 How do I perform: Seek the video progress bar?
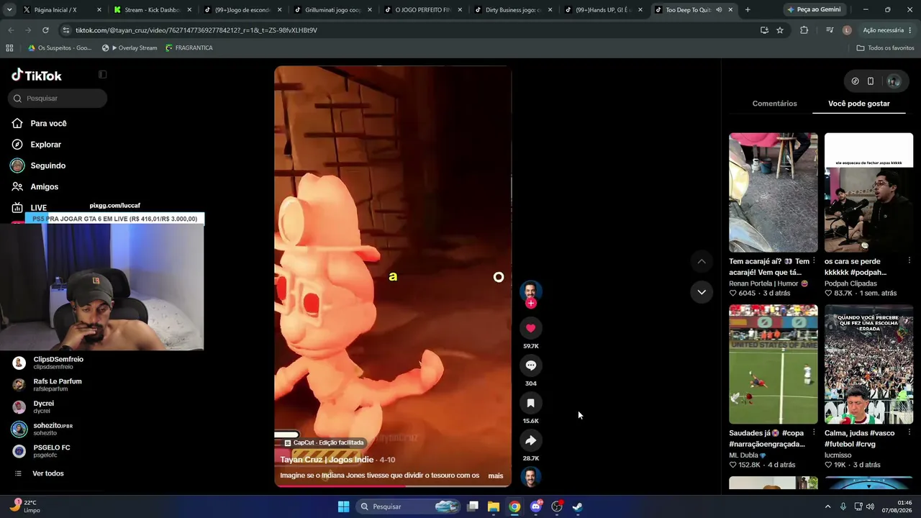pos(393,486)
